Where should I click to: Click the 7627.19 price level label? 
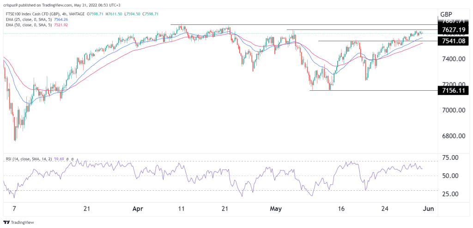point(454,29)
